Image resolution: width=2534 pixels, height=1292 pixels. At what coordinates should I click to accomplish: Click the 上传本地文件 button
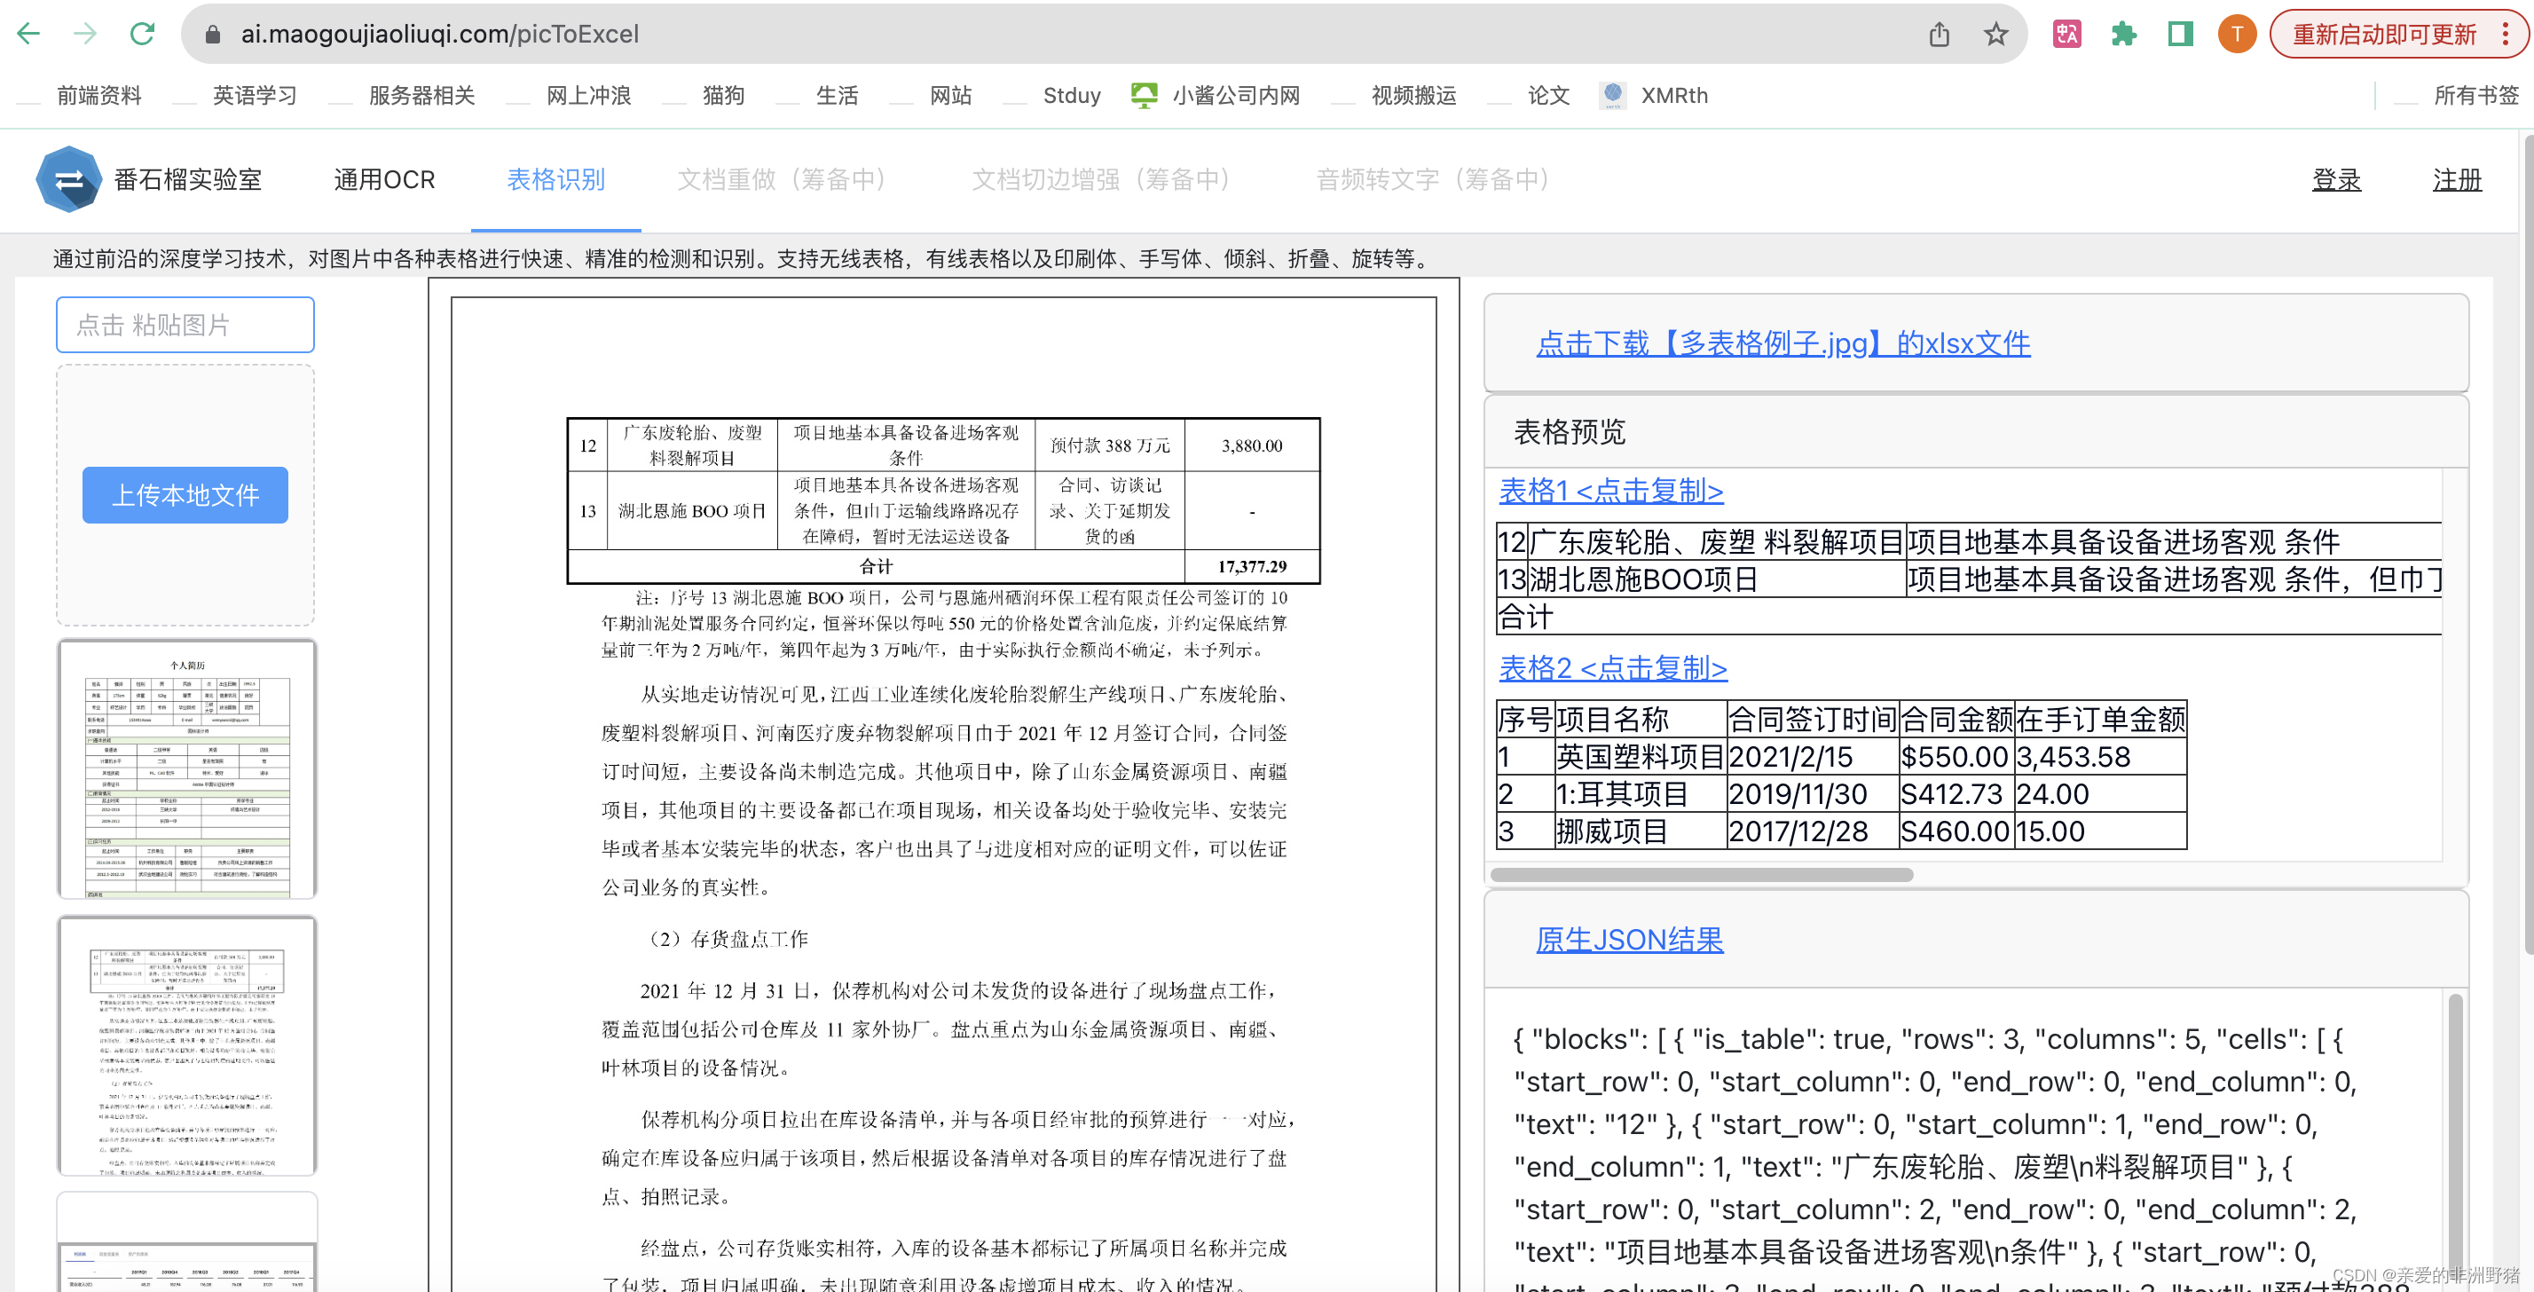[x=185, y=495]
